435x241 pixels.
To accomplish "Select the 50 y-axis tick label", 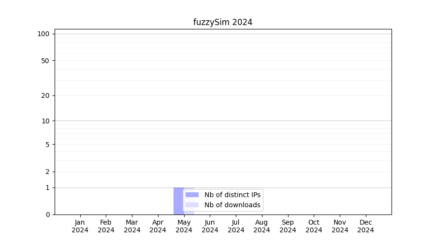I will pos(45,61).
